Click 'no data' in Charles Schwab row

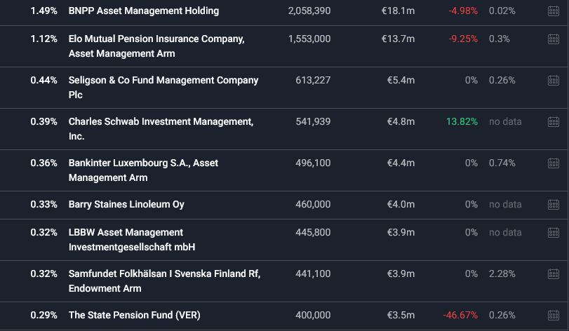[x=505, y=121]
